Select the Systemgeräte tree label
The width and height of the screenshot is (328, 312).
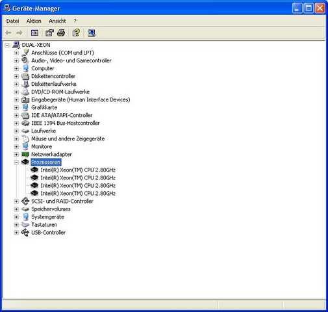point(47,217)
